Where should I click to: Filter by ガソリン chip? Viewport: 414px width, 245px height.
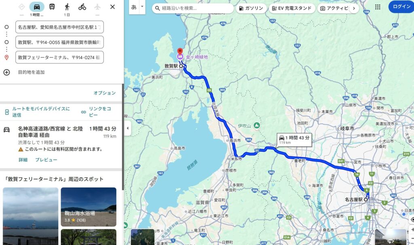251,8
